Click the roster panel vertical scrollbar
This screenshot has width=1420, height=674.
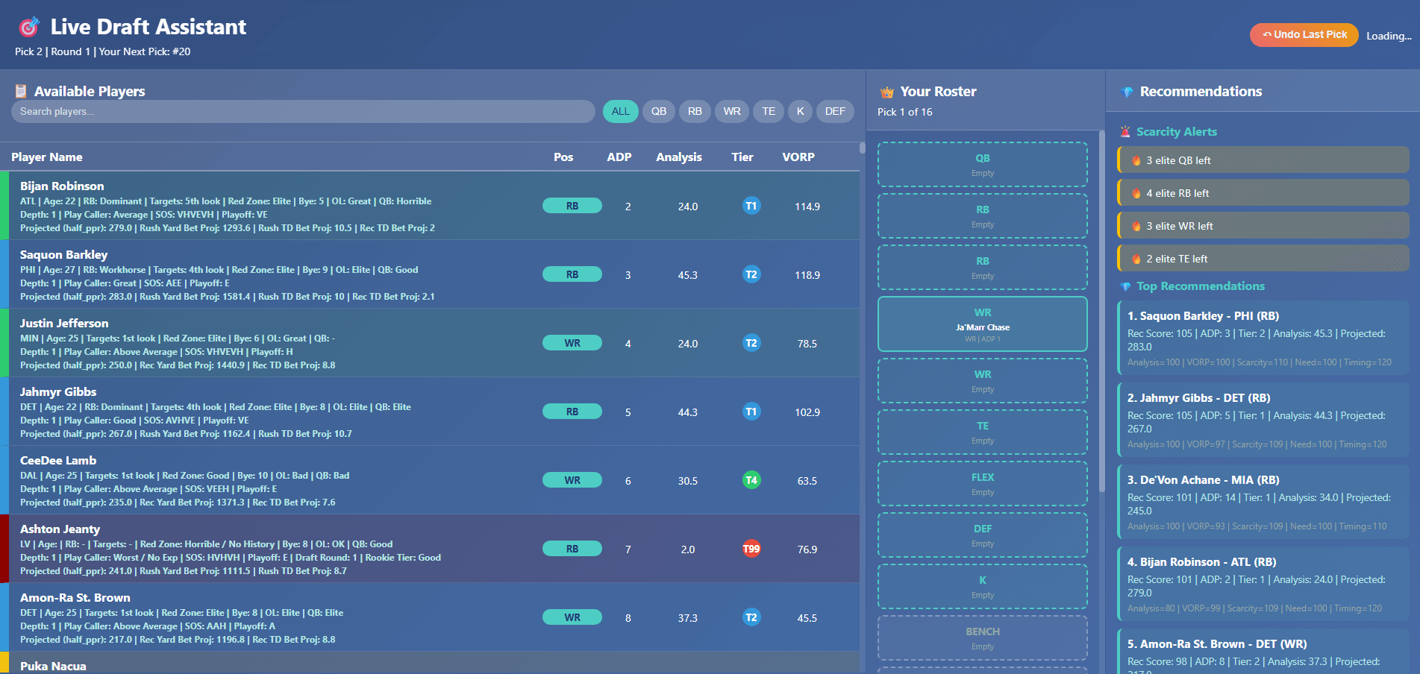pyautogui.click(x=1102, y=313)
